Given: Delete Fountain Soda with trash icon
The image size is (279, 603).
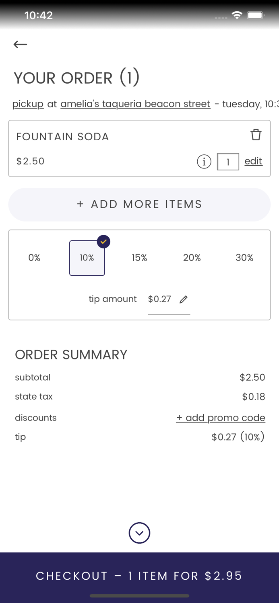Looking at the screenshot, I should (x=256, y=135).
